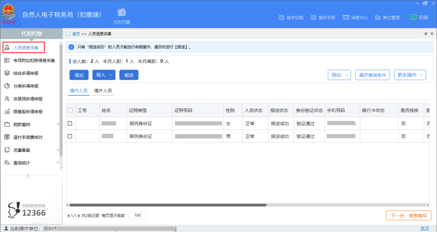437x232 pixels.
Task: Click the home icon in breadcrumb
Action: [x=68, y=34]
